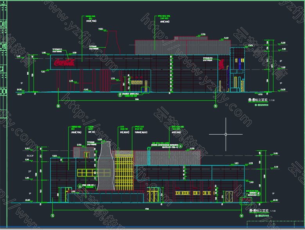The width and height of the screenshot is (305, 230).
Task: Select the large hatched bottle in the lower elevation
Action: (106, 166)
